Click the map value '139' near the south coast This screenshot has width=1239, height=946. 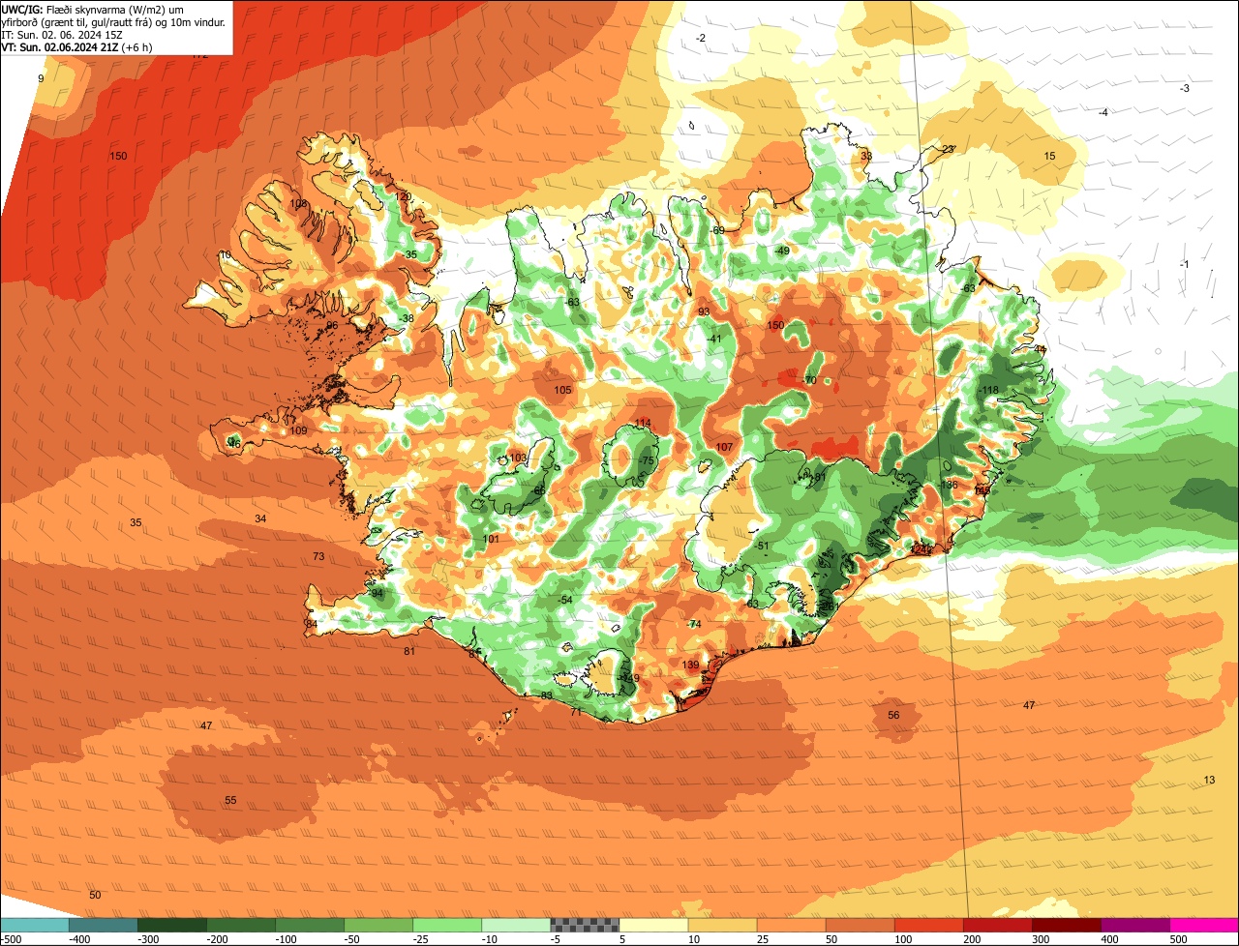[x=690, y=665]
